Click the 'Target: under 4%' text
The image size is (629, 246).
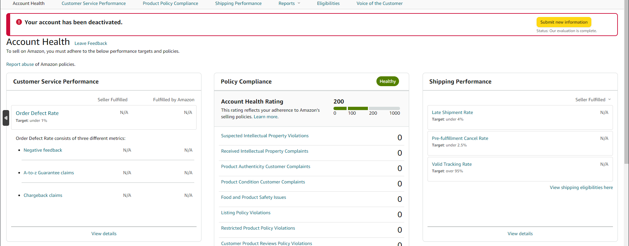pyautogui.click(x=448, y=119)
